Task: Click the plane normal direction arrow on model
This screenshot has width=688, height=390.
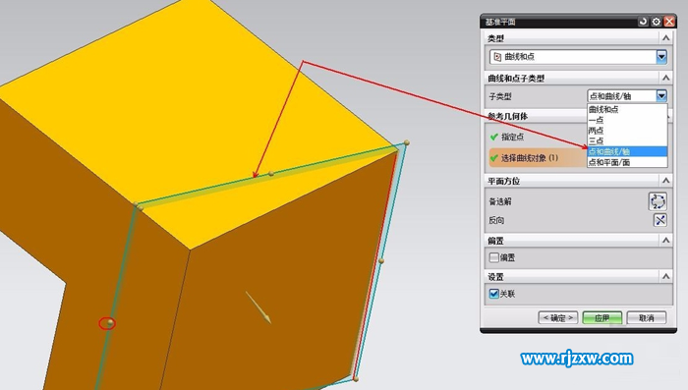Action: coord(258,307)
